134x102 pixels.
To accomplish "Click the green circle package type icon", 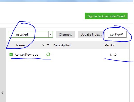I will click(48, 54).
